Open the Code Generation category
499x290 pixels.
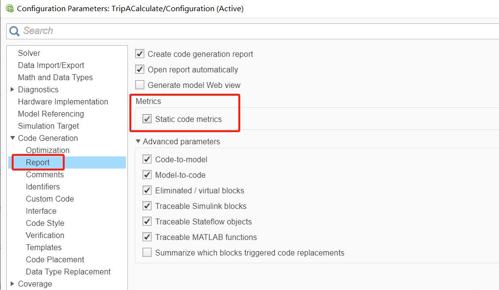point(48,138)
